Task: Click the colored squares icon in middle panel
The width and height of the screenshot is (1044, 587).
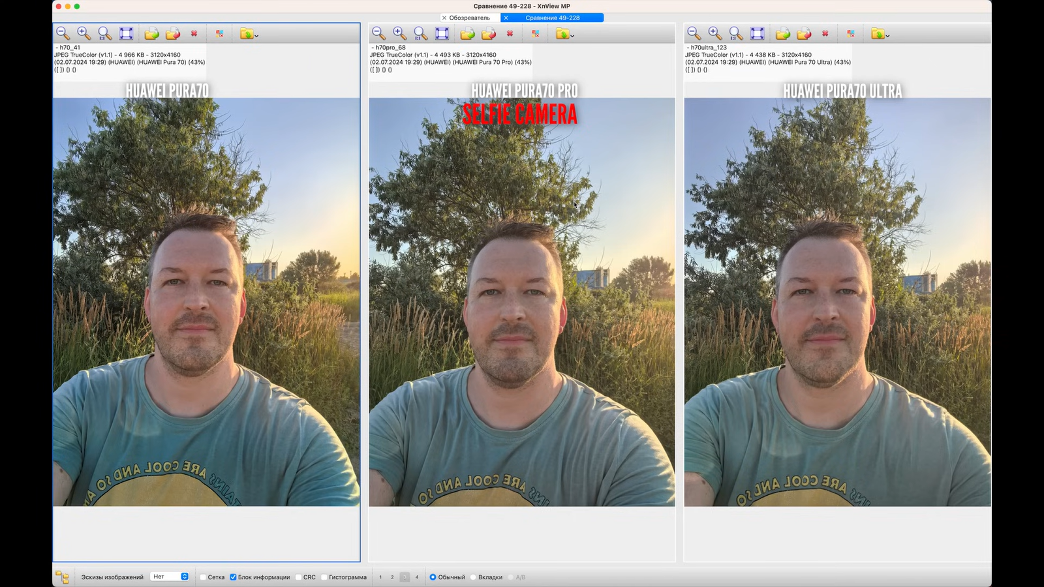Action: 536,33
